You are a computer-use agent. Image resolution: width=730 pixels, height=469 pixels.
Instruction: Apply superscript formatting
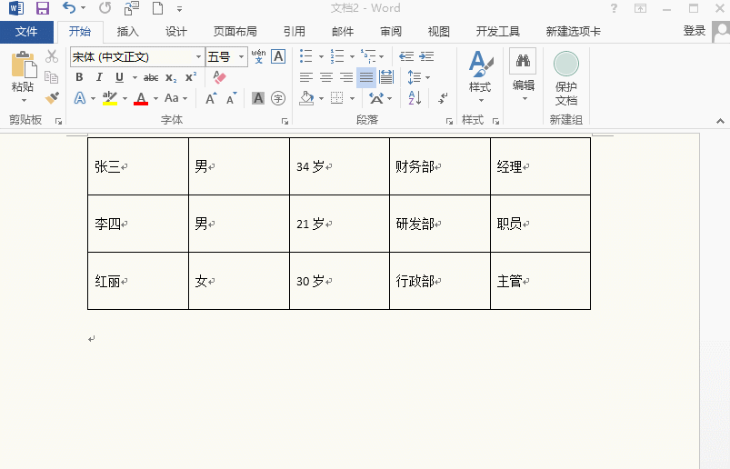[x=190, y=77]
